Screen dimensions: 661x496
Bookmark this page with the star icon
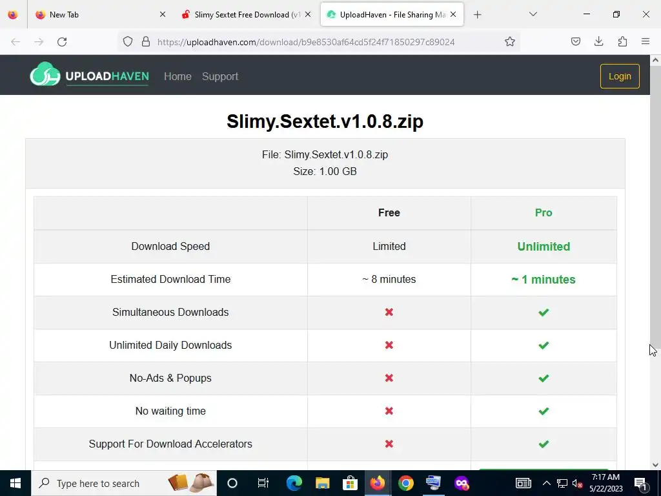[x=510, y=42]
